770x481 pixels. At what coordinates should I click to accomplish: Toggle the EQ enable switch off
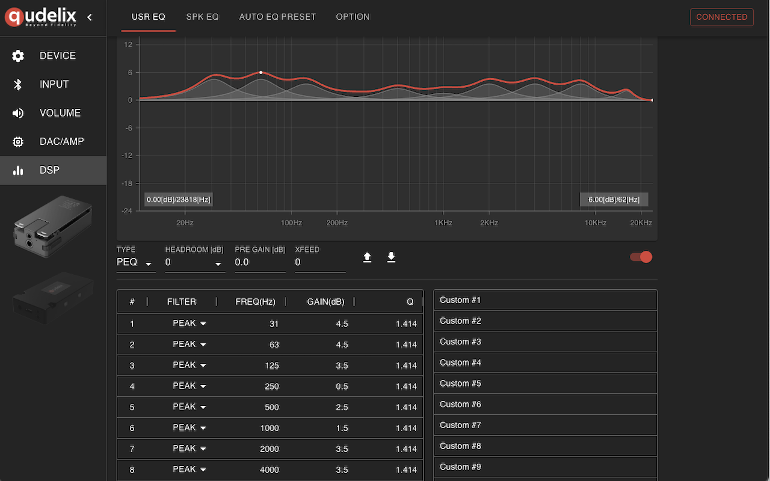click(641, 257)
